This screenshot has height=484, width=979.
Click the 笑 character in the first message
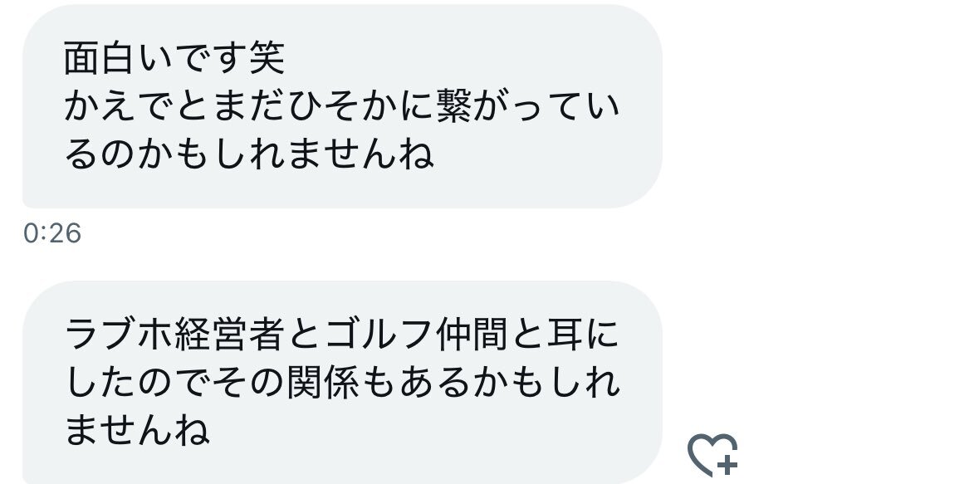[x=267, y=59]
